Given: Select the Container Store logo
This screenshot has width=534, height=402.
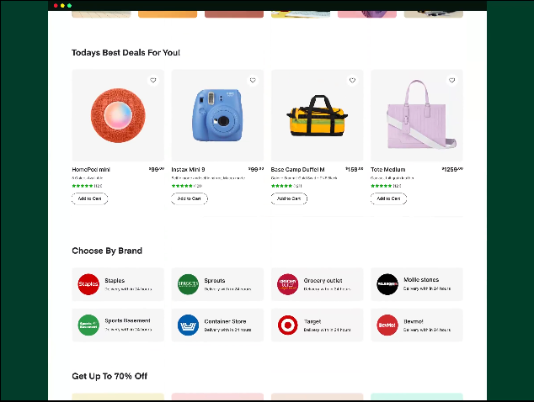Looking at the screenshot, I should pyautogui.click(x=188, y=325).
